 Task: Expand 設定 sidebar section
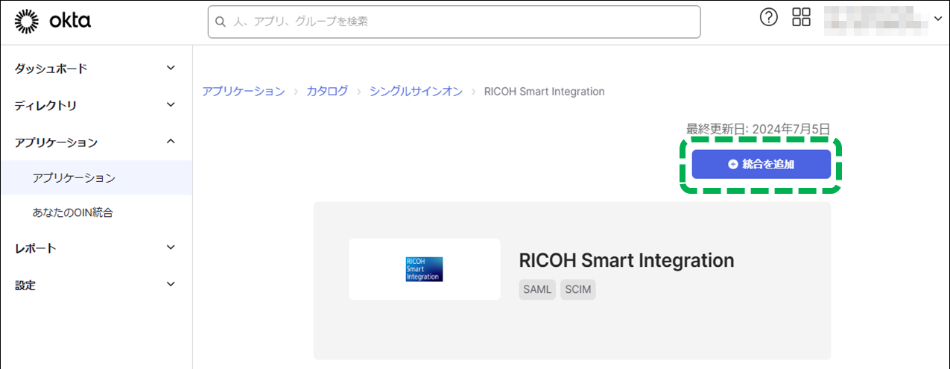[x=96, y=285]
